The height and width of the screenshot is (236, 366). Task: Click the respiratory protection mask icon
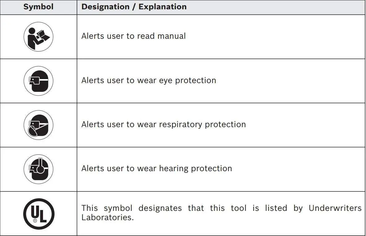tap(38, 125)
